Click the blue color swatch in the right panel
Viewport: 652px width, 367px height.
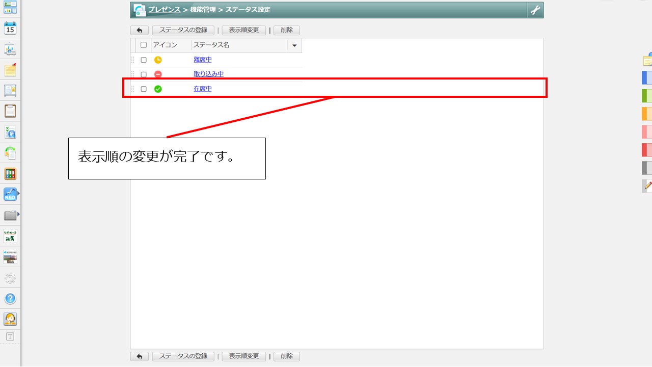click(x=646, y=77)
